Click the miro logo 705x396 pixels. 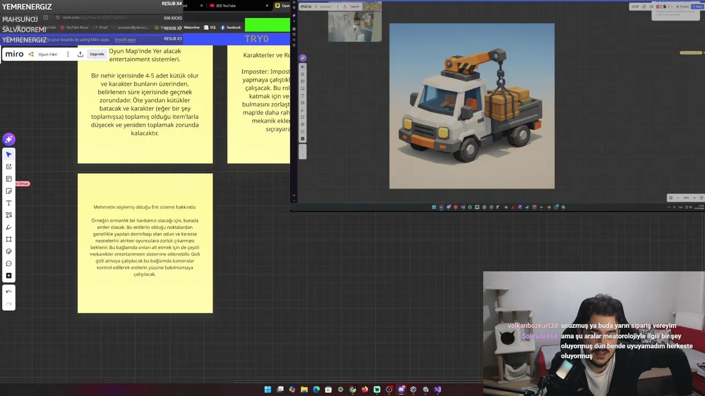click(x=14, y=54)
